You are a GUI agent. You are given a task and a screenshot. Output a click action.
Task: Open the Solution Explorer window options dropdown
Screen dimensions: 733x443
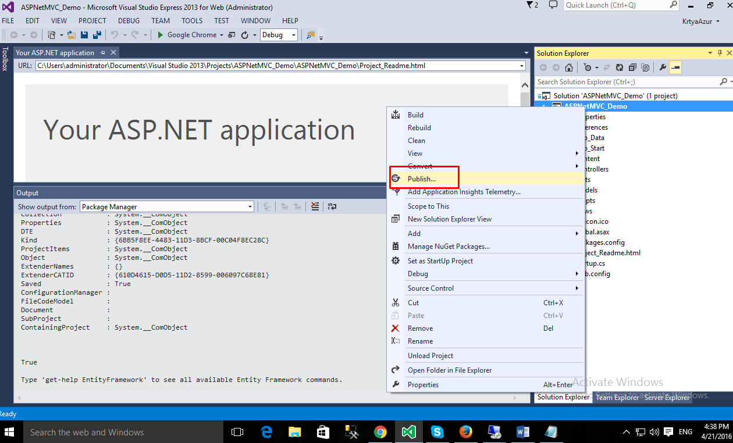pos(710,53)
